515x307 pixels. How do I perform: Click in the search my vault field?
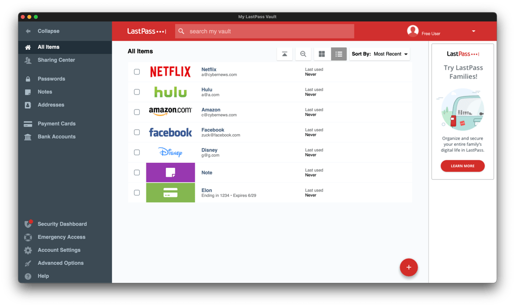point(265,31)
